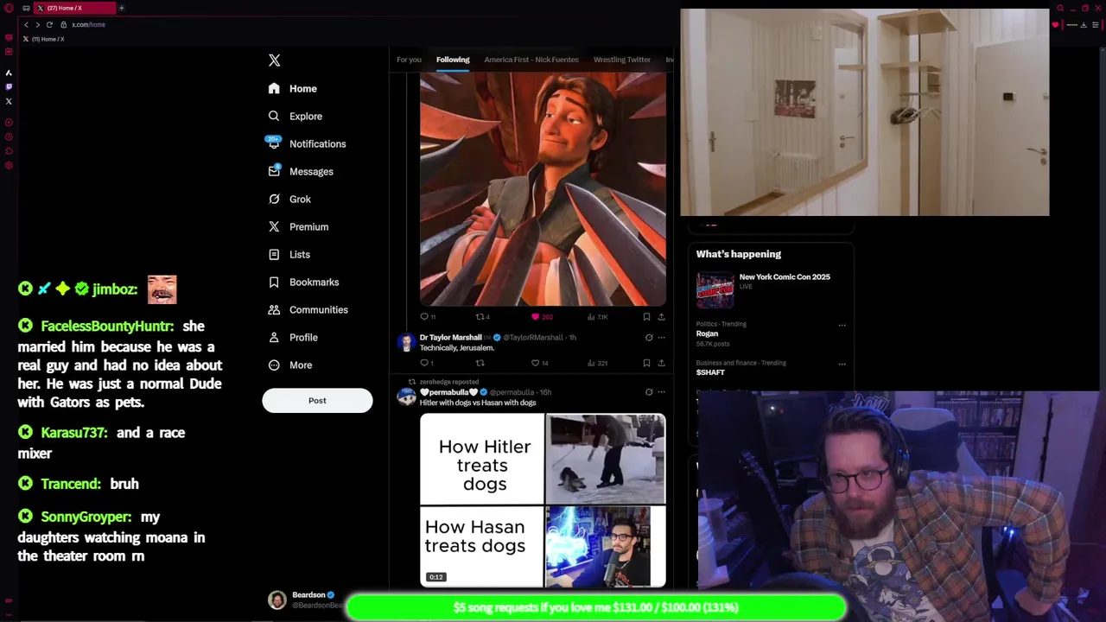Viewport: 1106px width, 622px height.
Task: Open the permabulla profile avatar
Action: point(406,397)
